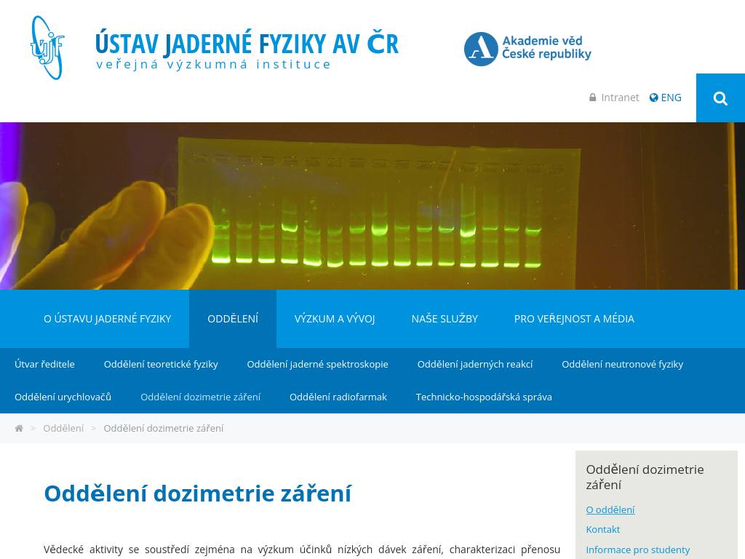This screenshot has width=745, height=559.
Task: Click the ÚJF institute logo
Action: 47,48
